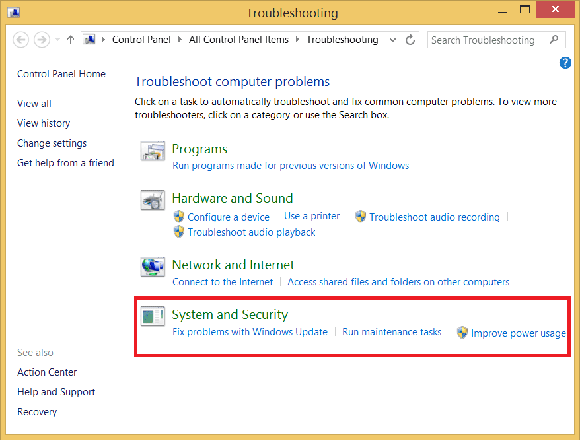580x441 pixels.
Task: Open the Programs heading link
Action: click(199, 149)
